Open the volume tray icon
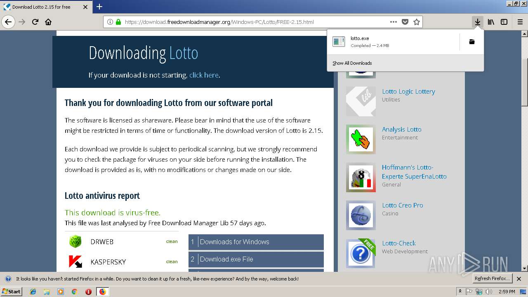This screenshot has height=297, width=528. point(489,292)
